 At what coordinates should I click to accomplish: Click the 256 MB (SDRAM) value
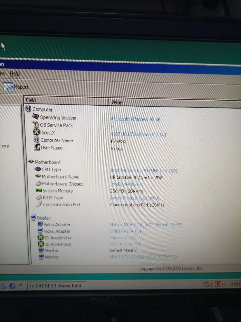127,191
